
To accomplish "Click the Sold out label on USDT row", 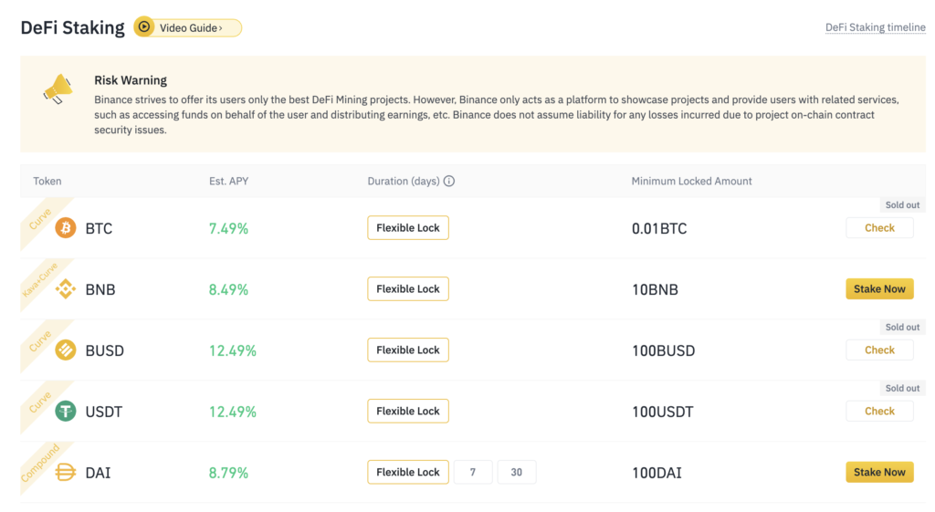I will tap(902, 388).
